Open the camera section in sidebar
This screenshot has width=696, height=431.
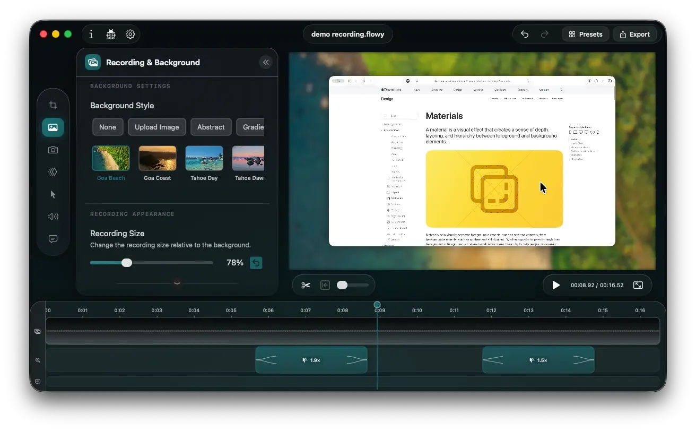pyautogui.click(x=53, y=150)
